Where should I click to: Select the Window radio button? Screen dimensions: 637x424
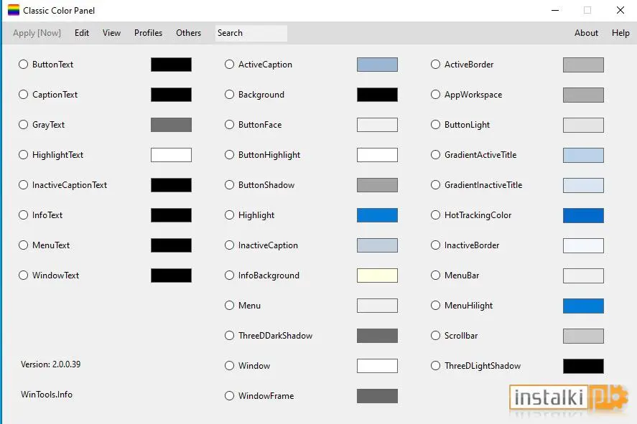coord(229,366)
